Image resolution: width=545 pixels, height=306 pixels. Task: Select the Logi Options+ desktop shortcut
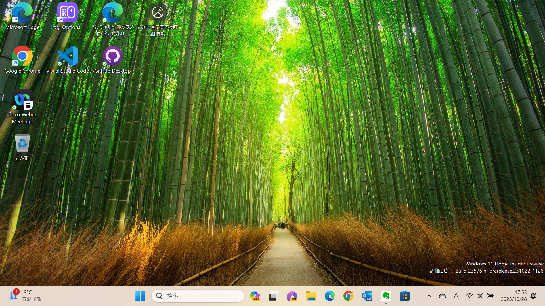click(67, 16)
